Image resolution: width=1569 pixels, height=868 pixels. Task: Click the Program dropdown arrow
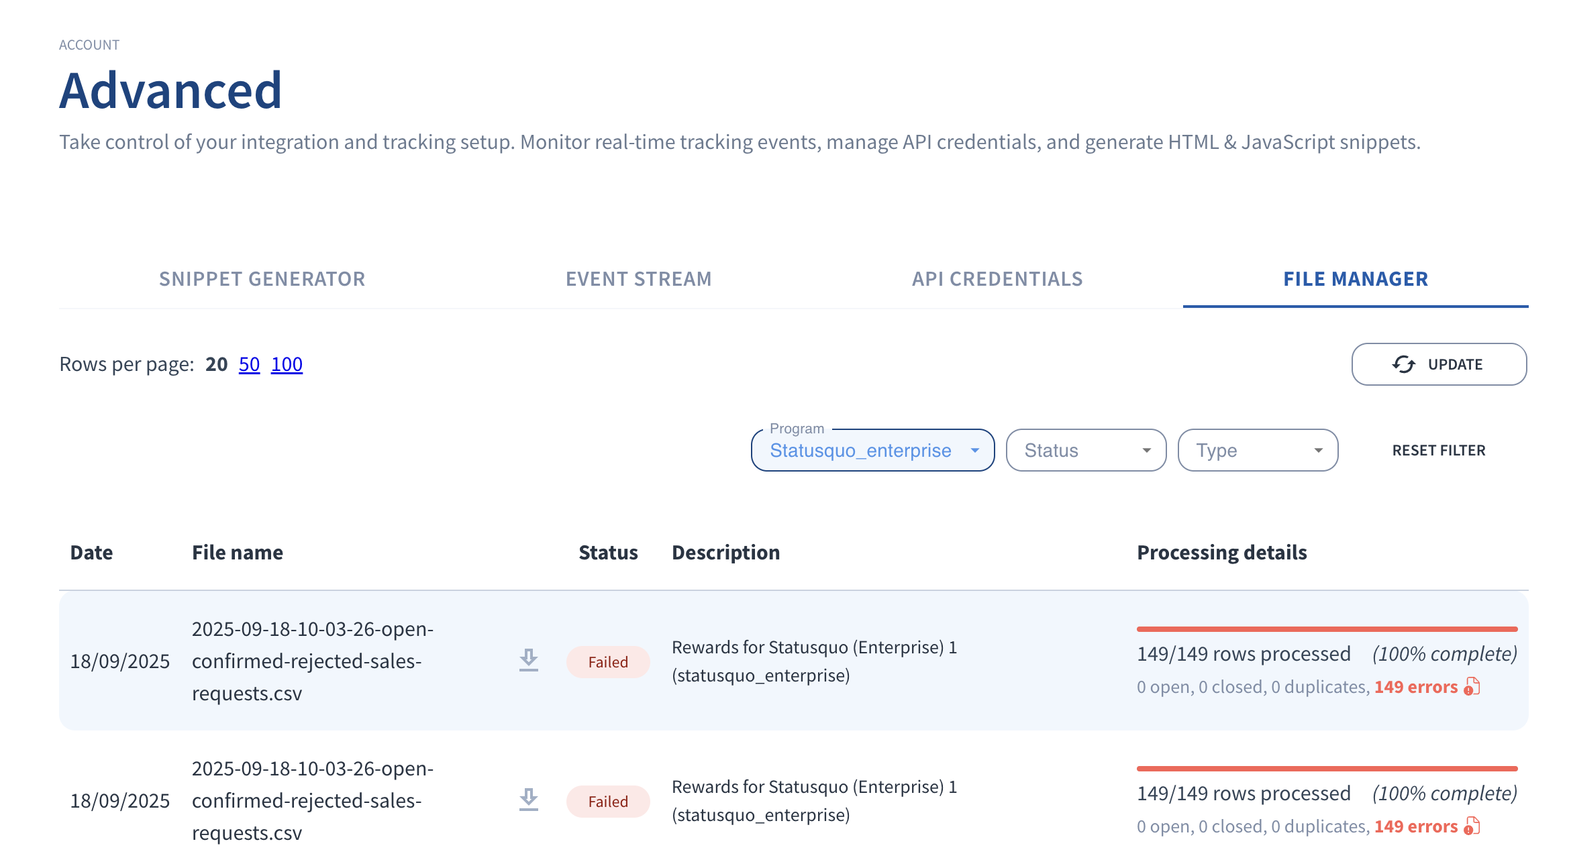(975, 451)
